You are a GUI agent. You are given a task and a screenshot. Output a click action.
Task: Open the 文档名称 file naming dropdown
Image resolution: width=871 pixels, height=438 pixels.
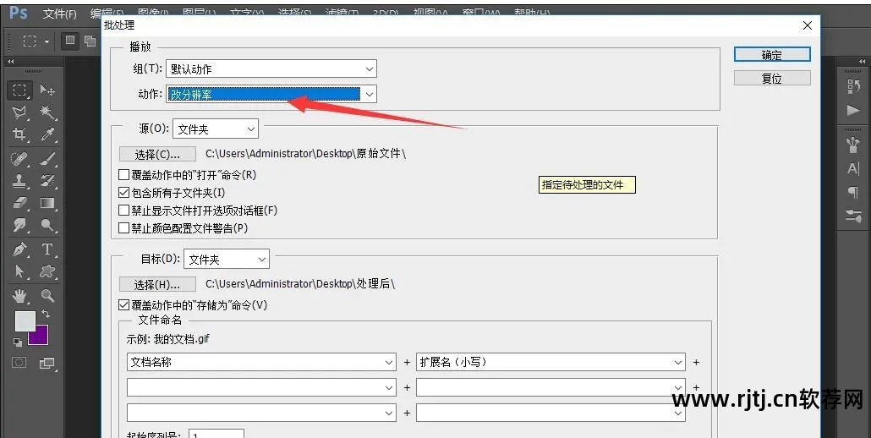[x=261, y=362]
